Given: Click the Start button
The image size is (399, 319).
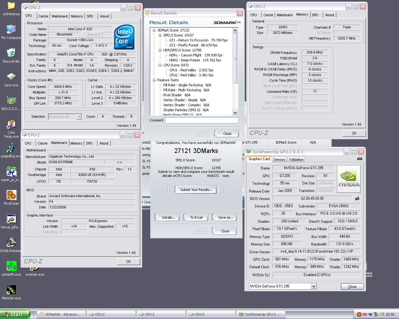Looking at the screenshot, I should [15, 314].
